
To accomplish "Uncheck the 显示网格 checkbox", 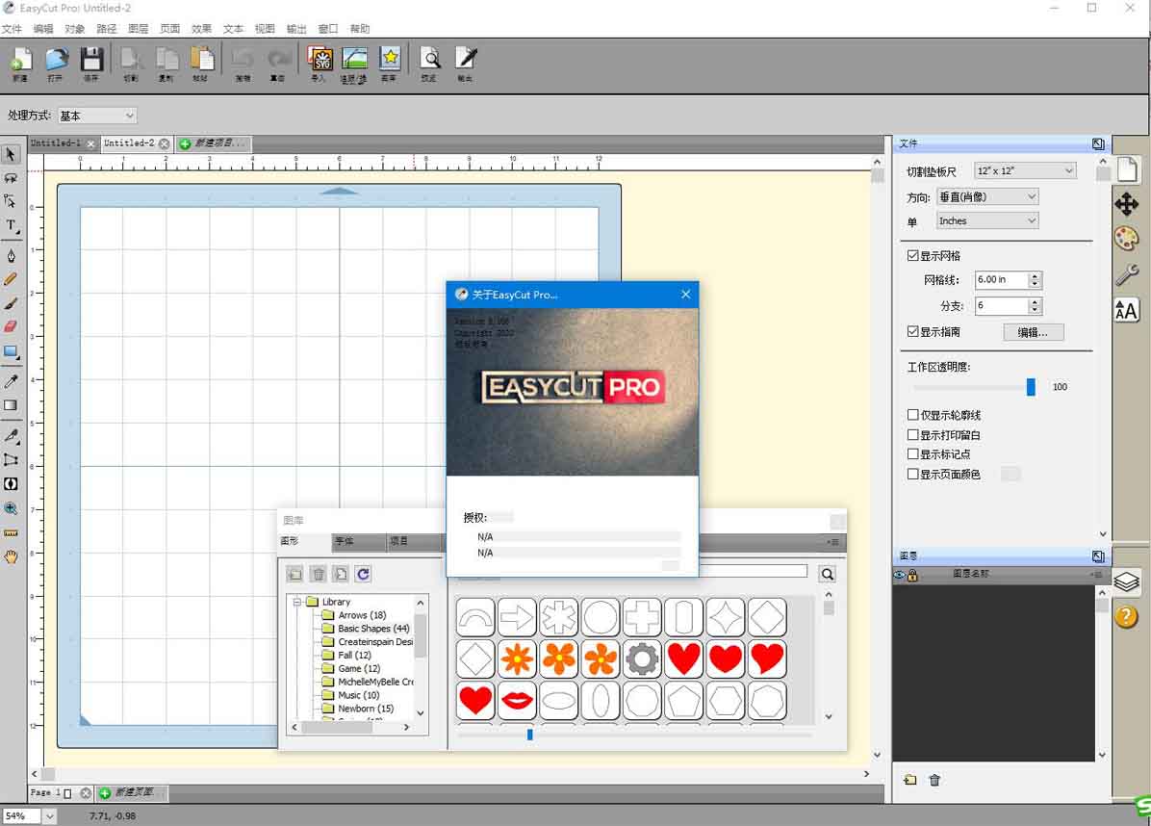I will click(x=913, y=255).
